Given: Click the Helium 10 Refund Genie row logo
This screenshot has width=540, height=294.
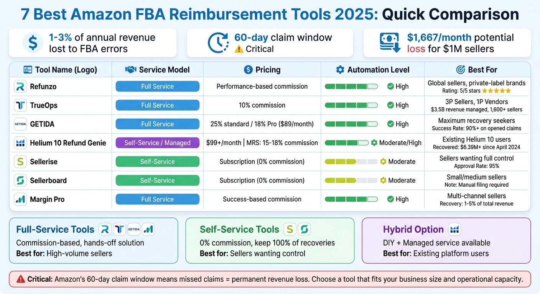Looking at the screenshot, I should click(20, 143).
